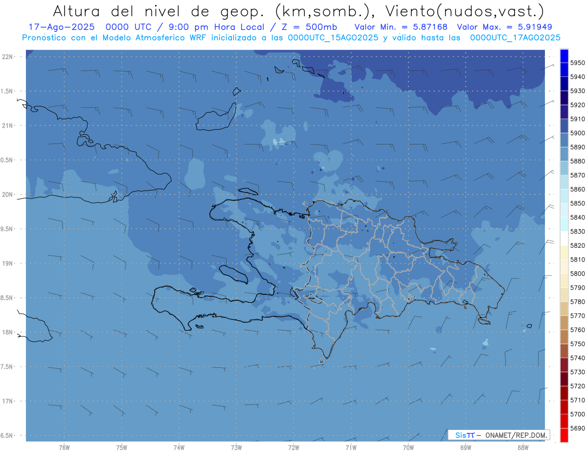The width and height of the screenshot is (587, 454).
Task: Click the legend value 5900
Action: point(577,133)
